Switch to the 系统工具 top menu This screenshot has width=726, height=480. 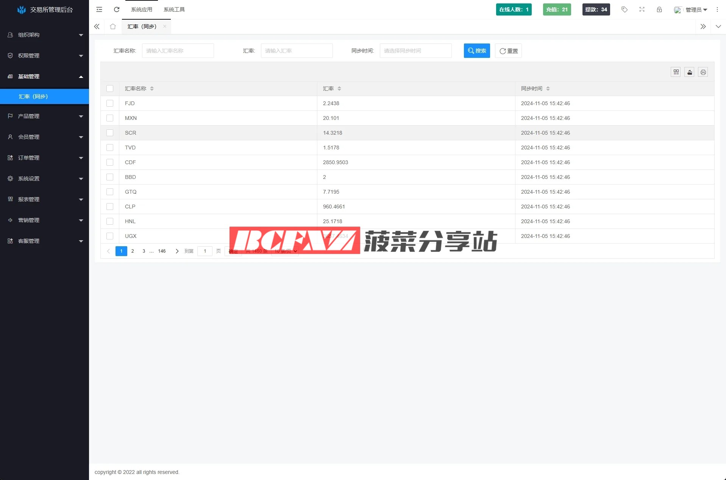click(174, 9)
